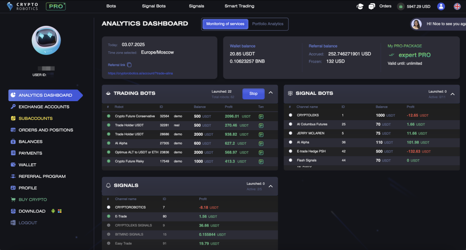Click the Android download icon

[53, 211]
